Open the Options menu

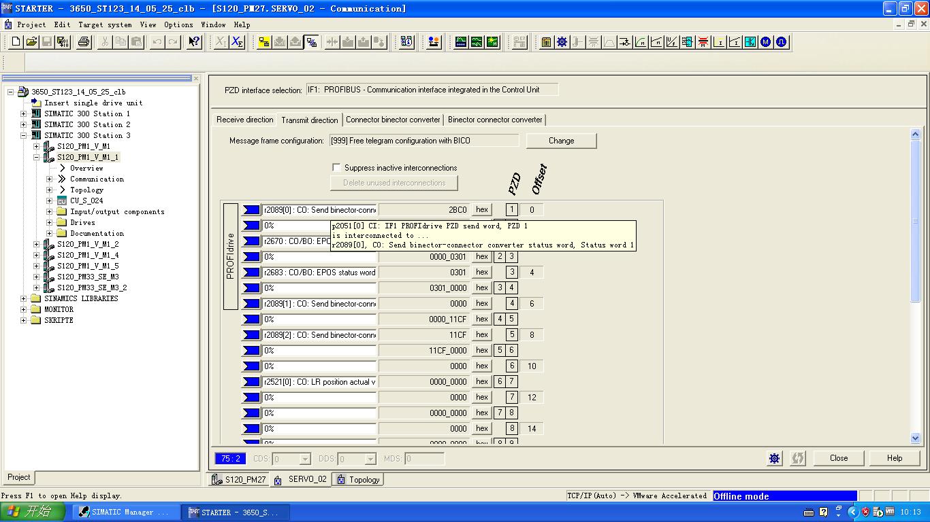coord(178,24)
